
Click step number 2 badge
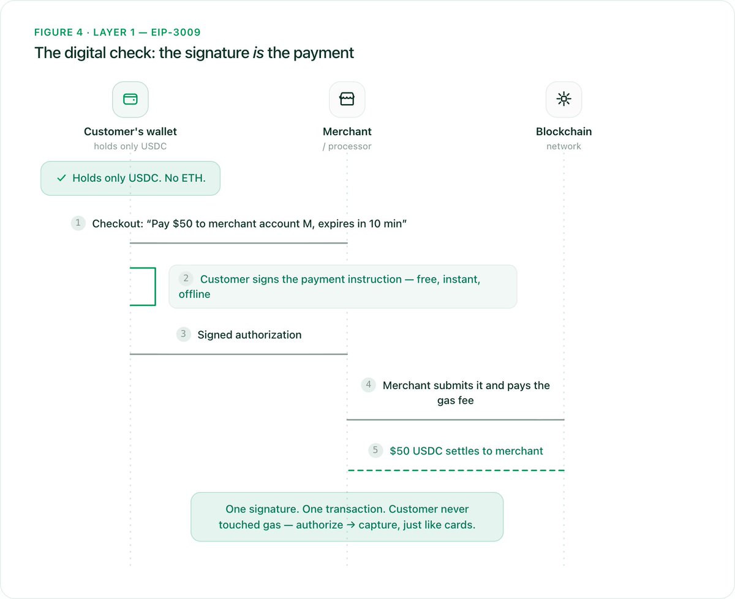[x=186, y=278]
